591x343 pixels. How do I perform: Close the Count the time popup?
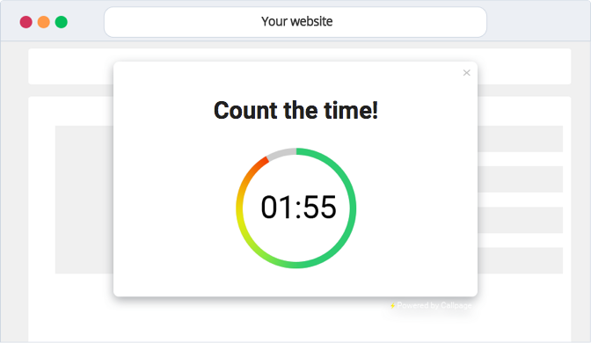tap(466, 73)
